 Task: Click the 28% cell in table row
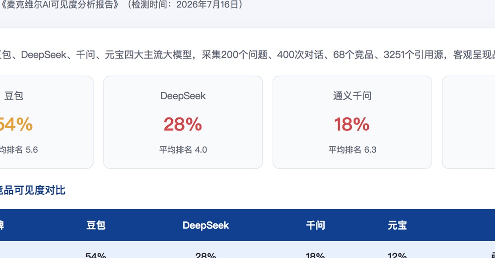pos(206,255)
